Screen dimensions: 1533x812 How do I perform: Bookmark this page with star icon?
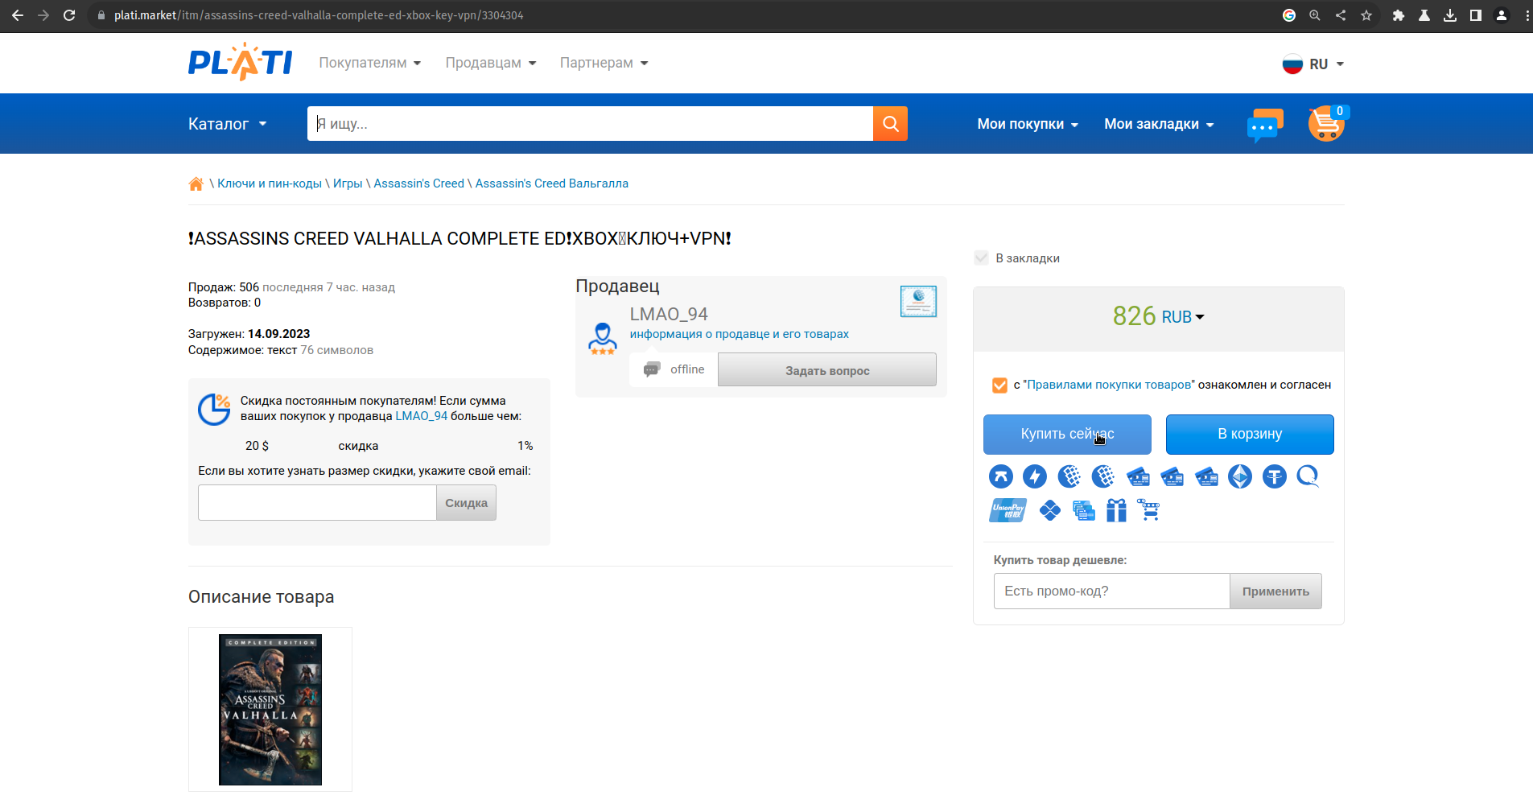(1366, 15)
